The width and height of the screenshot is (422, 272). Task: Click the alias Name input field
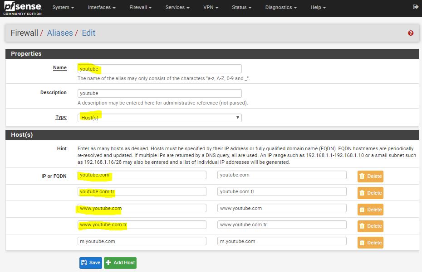(159, 69)
